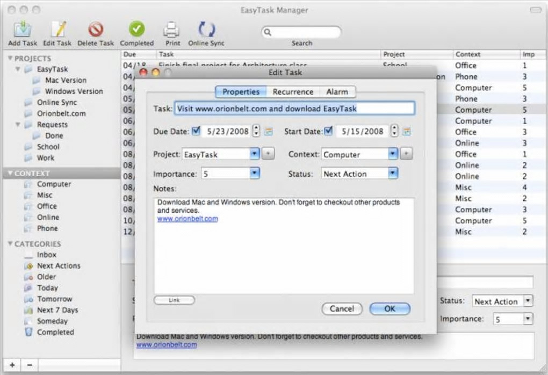The height and width of the screenshot is (375, 548).
Task: Open www.orionbelt.com link in main window
Action: [167, 345]
